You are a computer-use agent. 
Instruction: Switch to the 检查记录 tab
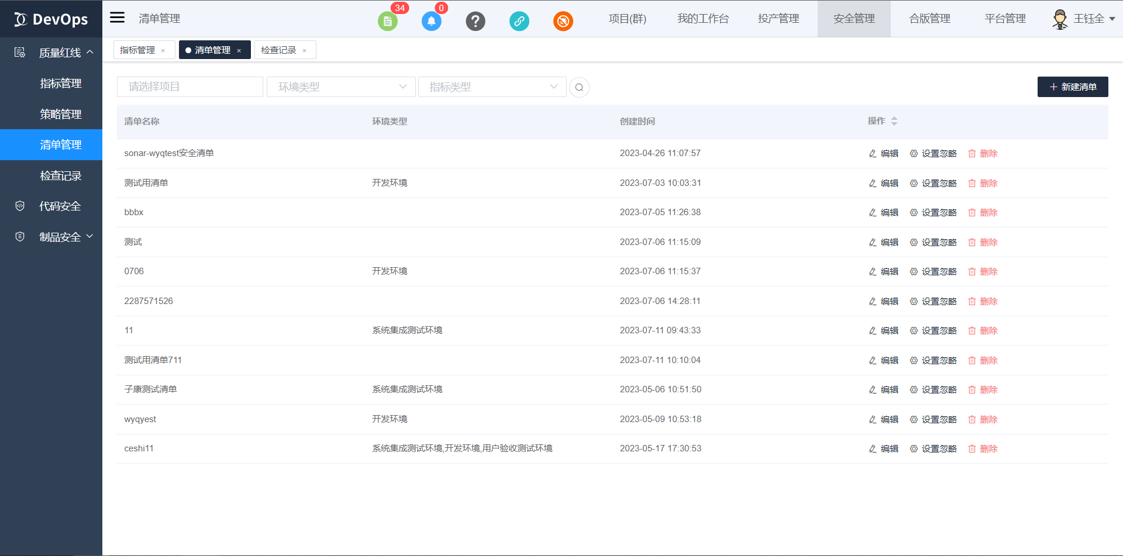coord(278,50)
